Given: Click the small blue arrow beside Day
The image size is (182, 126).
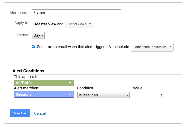Looking at the screenshot, I should click(42, 36).
